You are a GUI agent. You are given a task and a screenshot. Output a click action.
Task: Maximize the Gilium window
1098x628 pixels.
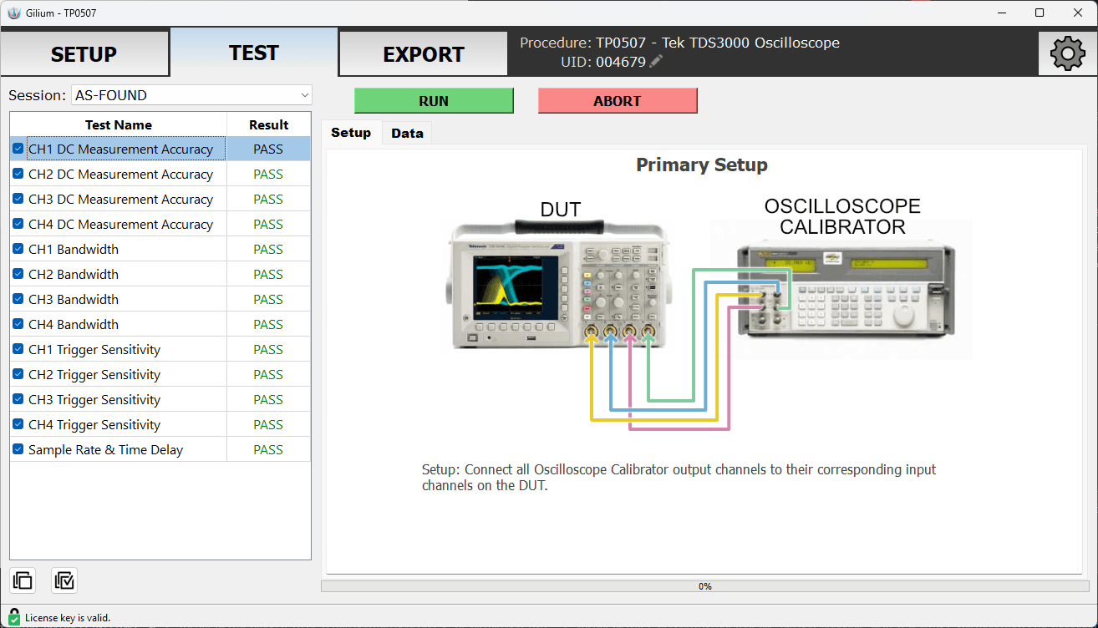(x=1040, y=13)
